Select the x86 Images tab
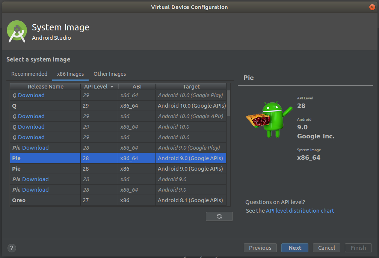Screen dimensions: 379x258 coord(70,74)
